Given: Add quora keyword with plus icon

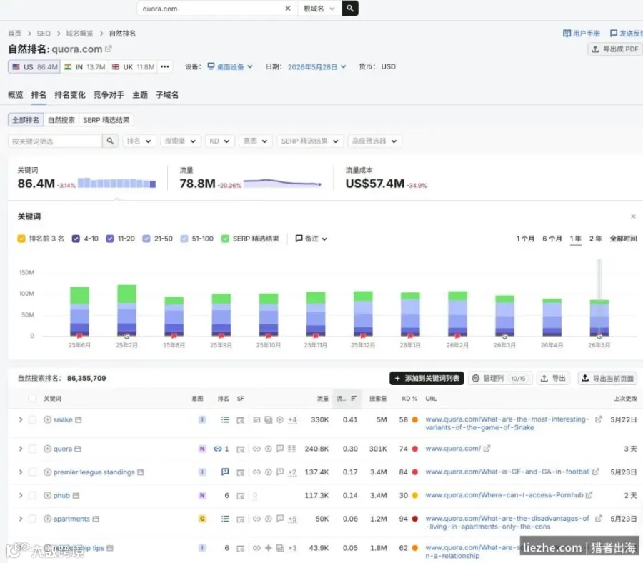Looking at the screenshot, I should click(48, 449).
